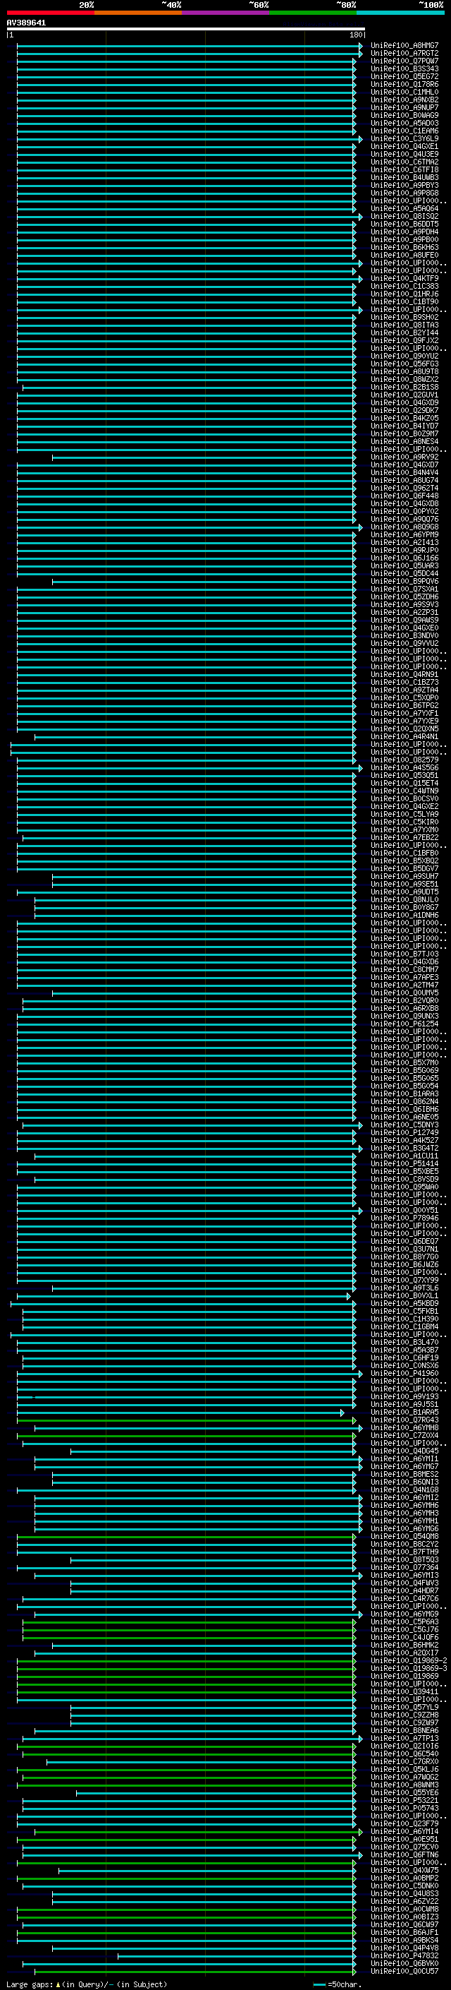
Task: Select hit label UniRef100_C7Z0X4
Action: point(404,1437)
